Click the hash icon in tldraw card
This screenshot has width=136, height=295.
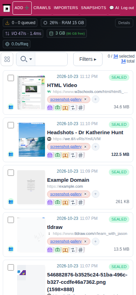pos(81,250)
